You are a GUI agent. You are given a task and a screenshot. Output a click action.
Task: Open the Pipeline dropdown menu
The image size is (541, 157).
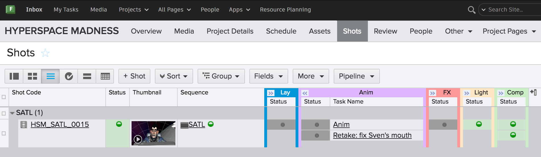click(x=356, y=76)
